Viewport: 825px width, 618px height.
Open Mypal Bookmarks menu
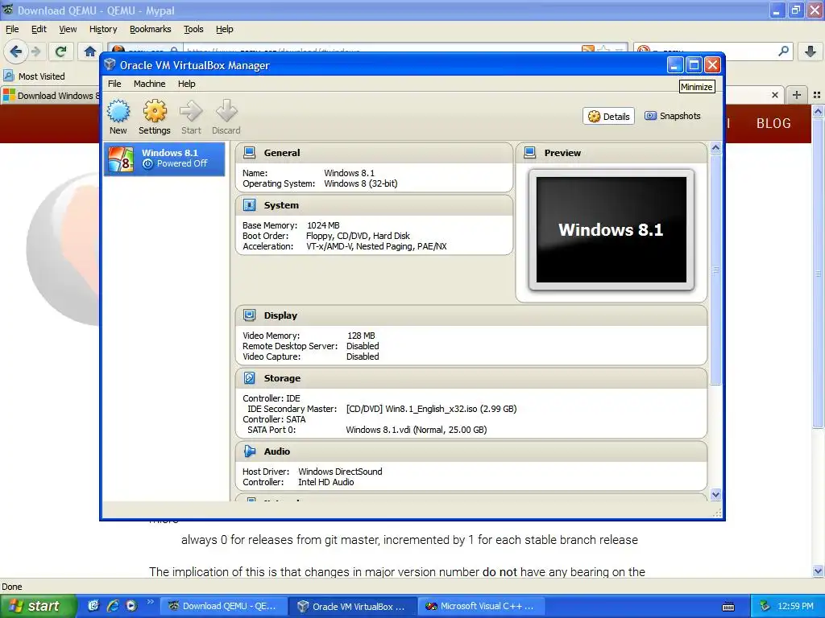[x=151, y=29]
